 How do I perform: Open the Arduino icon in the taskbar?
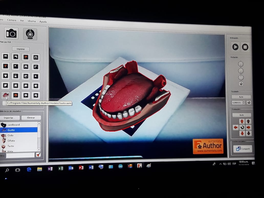(x=120, y=166)
